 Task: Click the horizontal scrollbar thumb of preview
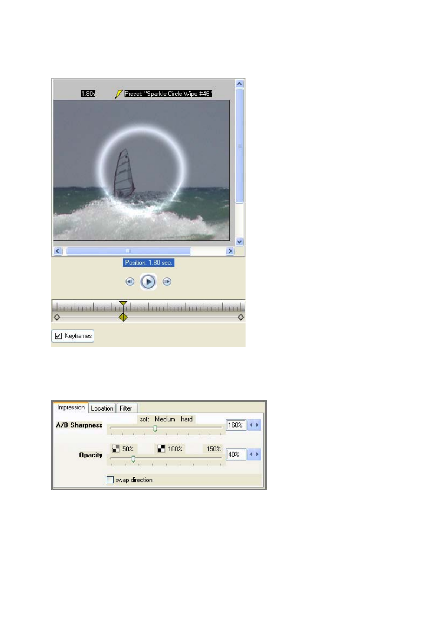click(x=128, y=251)
